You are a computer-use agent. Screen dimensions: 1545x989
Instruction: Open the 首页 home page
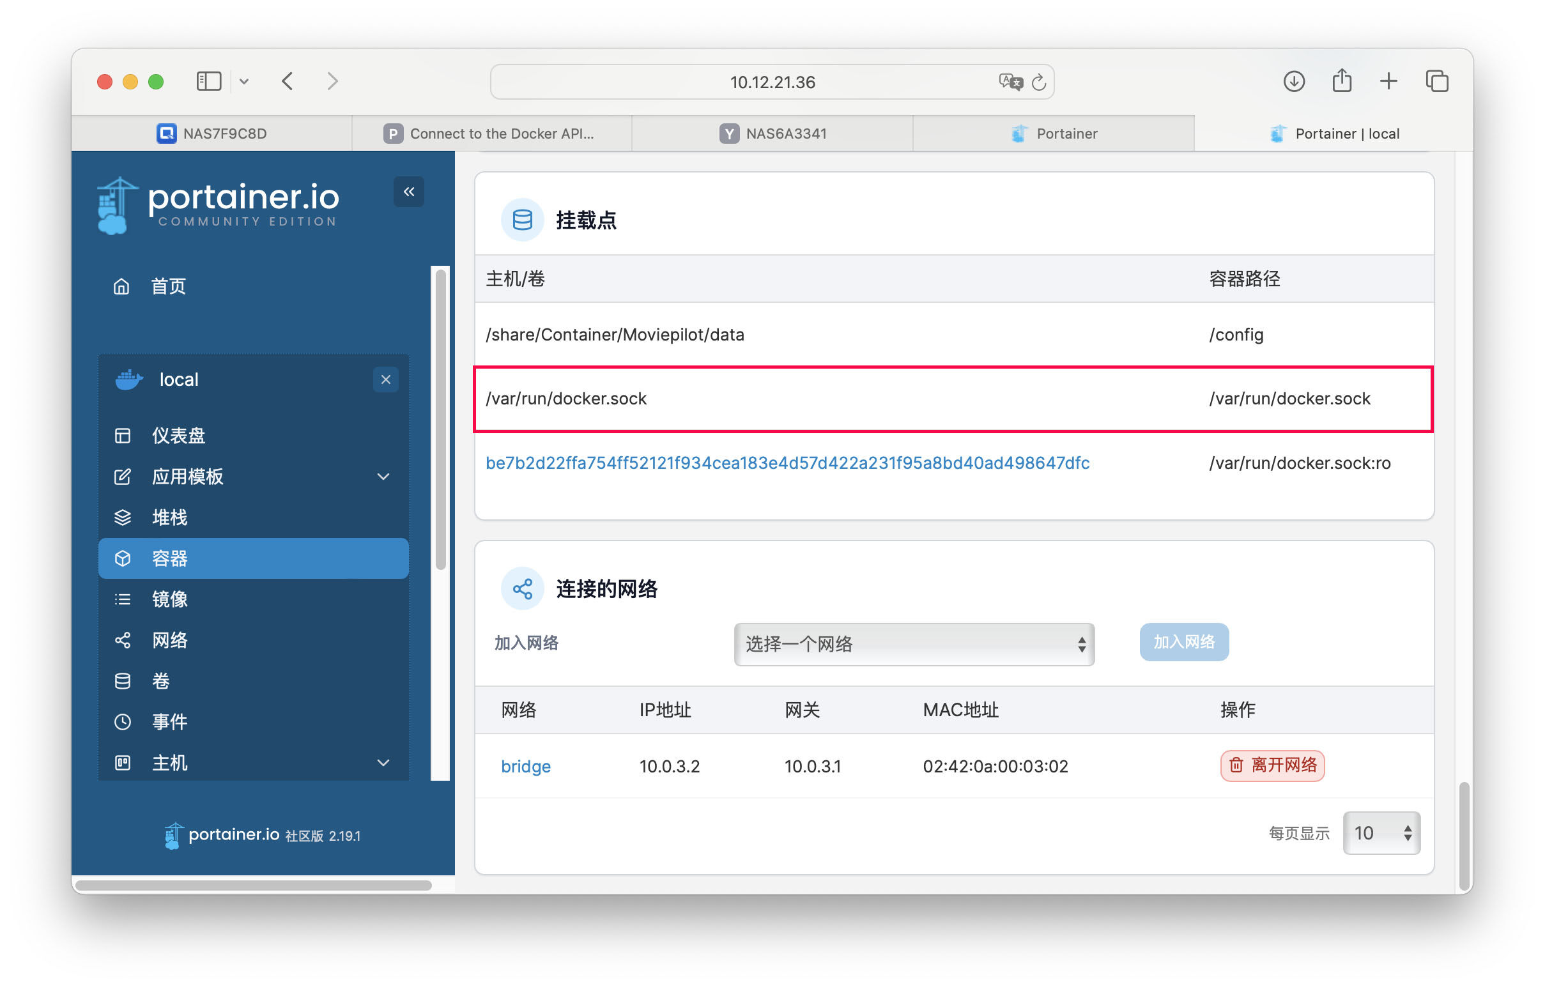[168, 286]
